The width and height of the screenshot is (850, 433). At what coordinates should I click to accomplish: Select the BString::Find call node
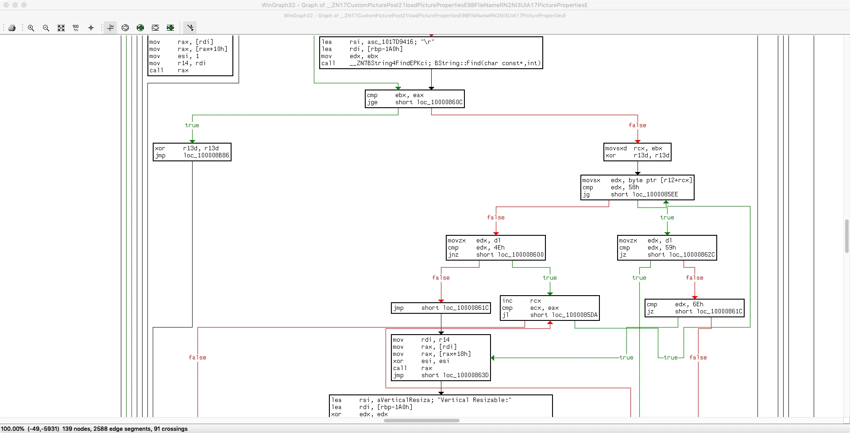[x=431, y=53]
